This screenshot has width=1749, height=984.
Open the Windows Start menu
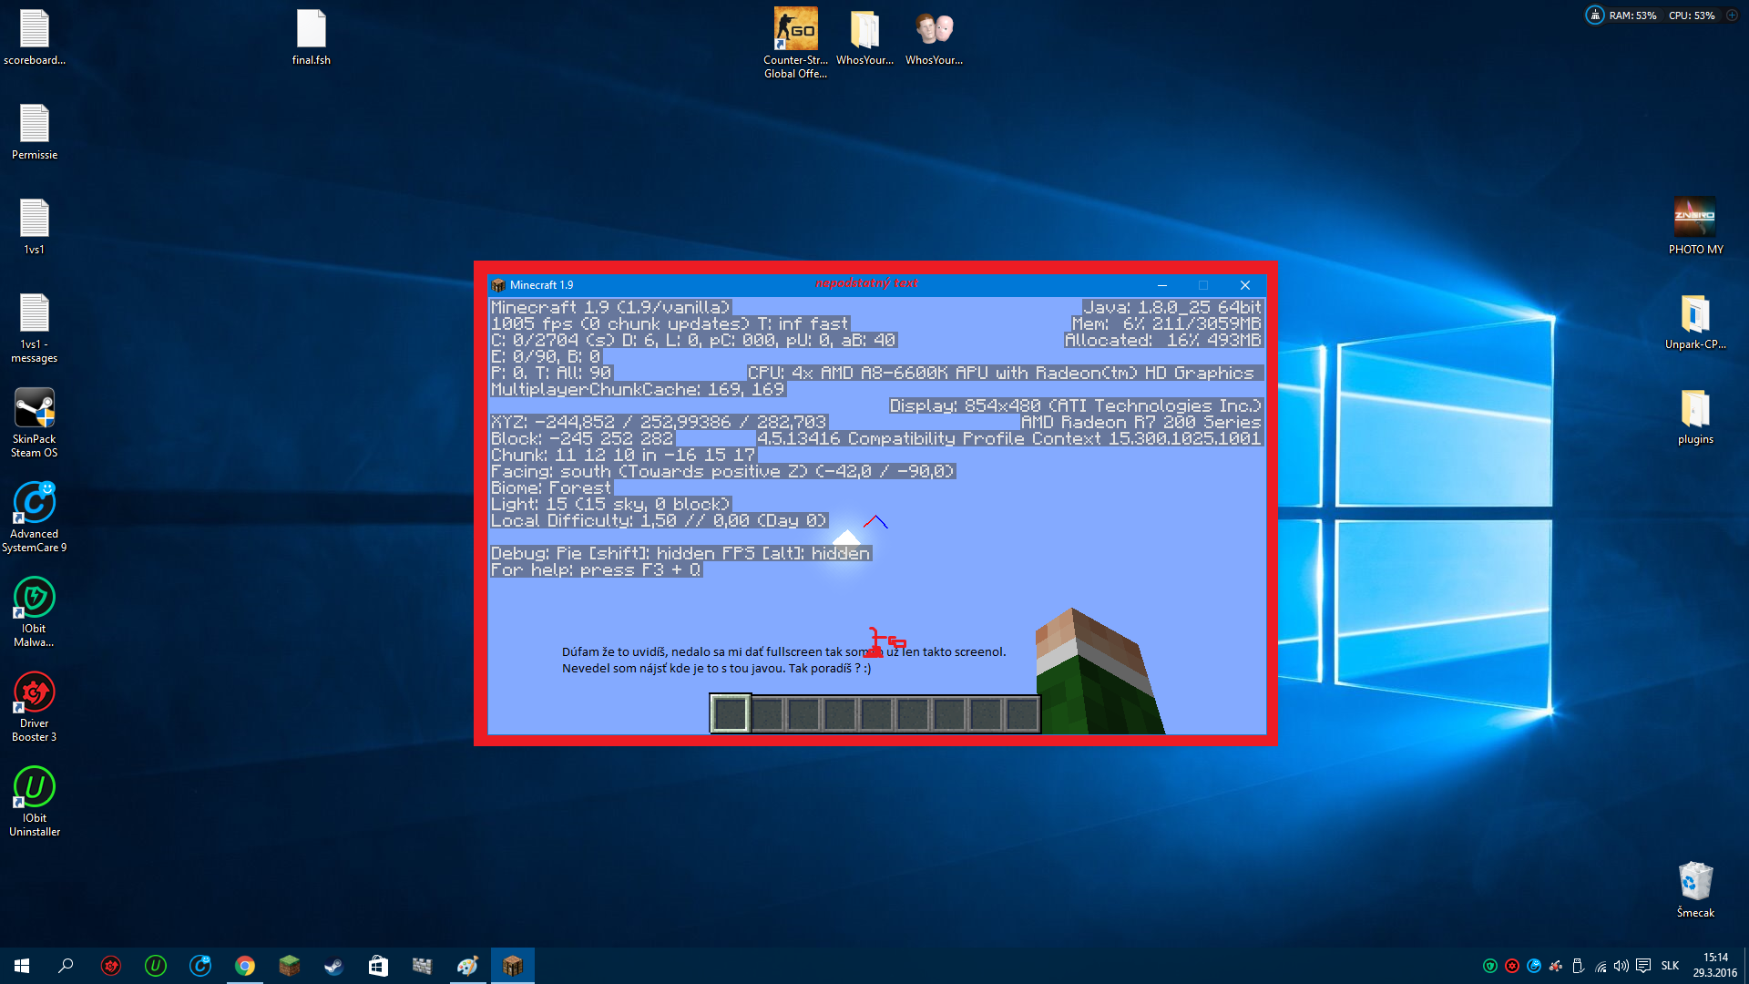[22, 966]
